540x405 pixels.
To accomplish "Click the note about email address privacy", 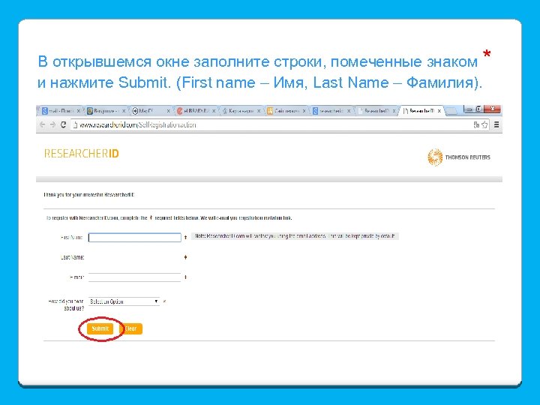I will (295, 236).
